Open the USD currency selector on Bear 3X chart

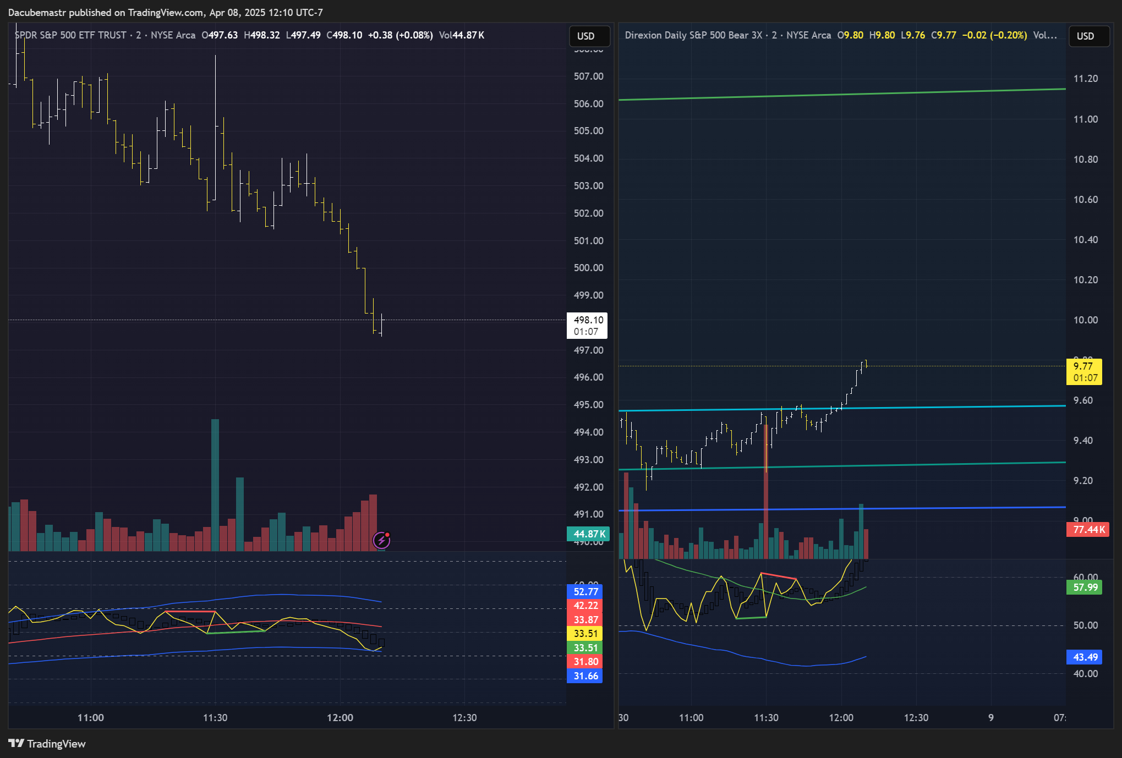[1088, 36]
